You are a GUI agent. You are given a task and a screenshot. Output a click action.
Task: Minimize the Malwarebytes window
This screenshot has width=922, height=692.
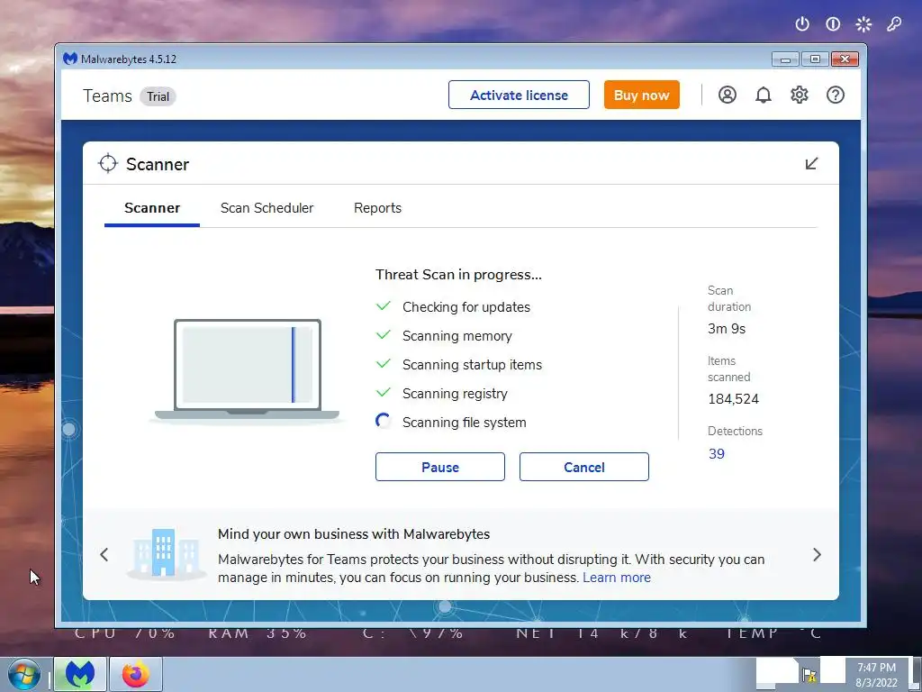(785, 59)
